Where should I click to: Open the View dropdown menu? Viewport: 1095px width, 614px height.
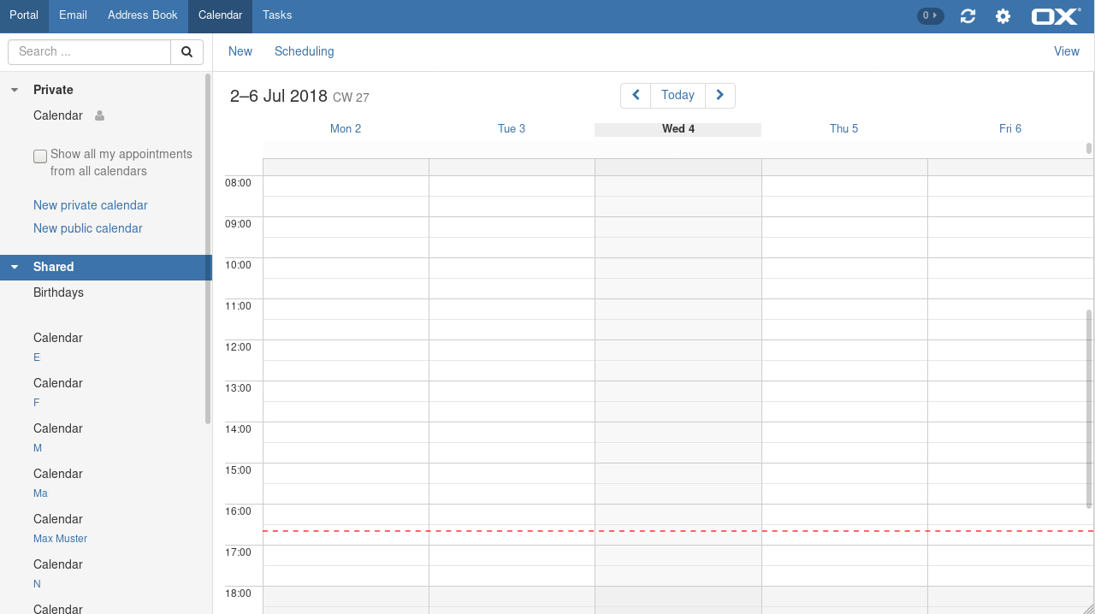click(x=1066, y=51)
